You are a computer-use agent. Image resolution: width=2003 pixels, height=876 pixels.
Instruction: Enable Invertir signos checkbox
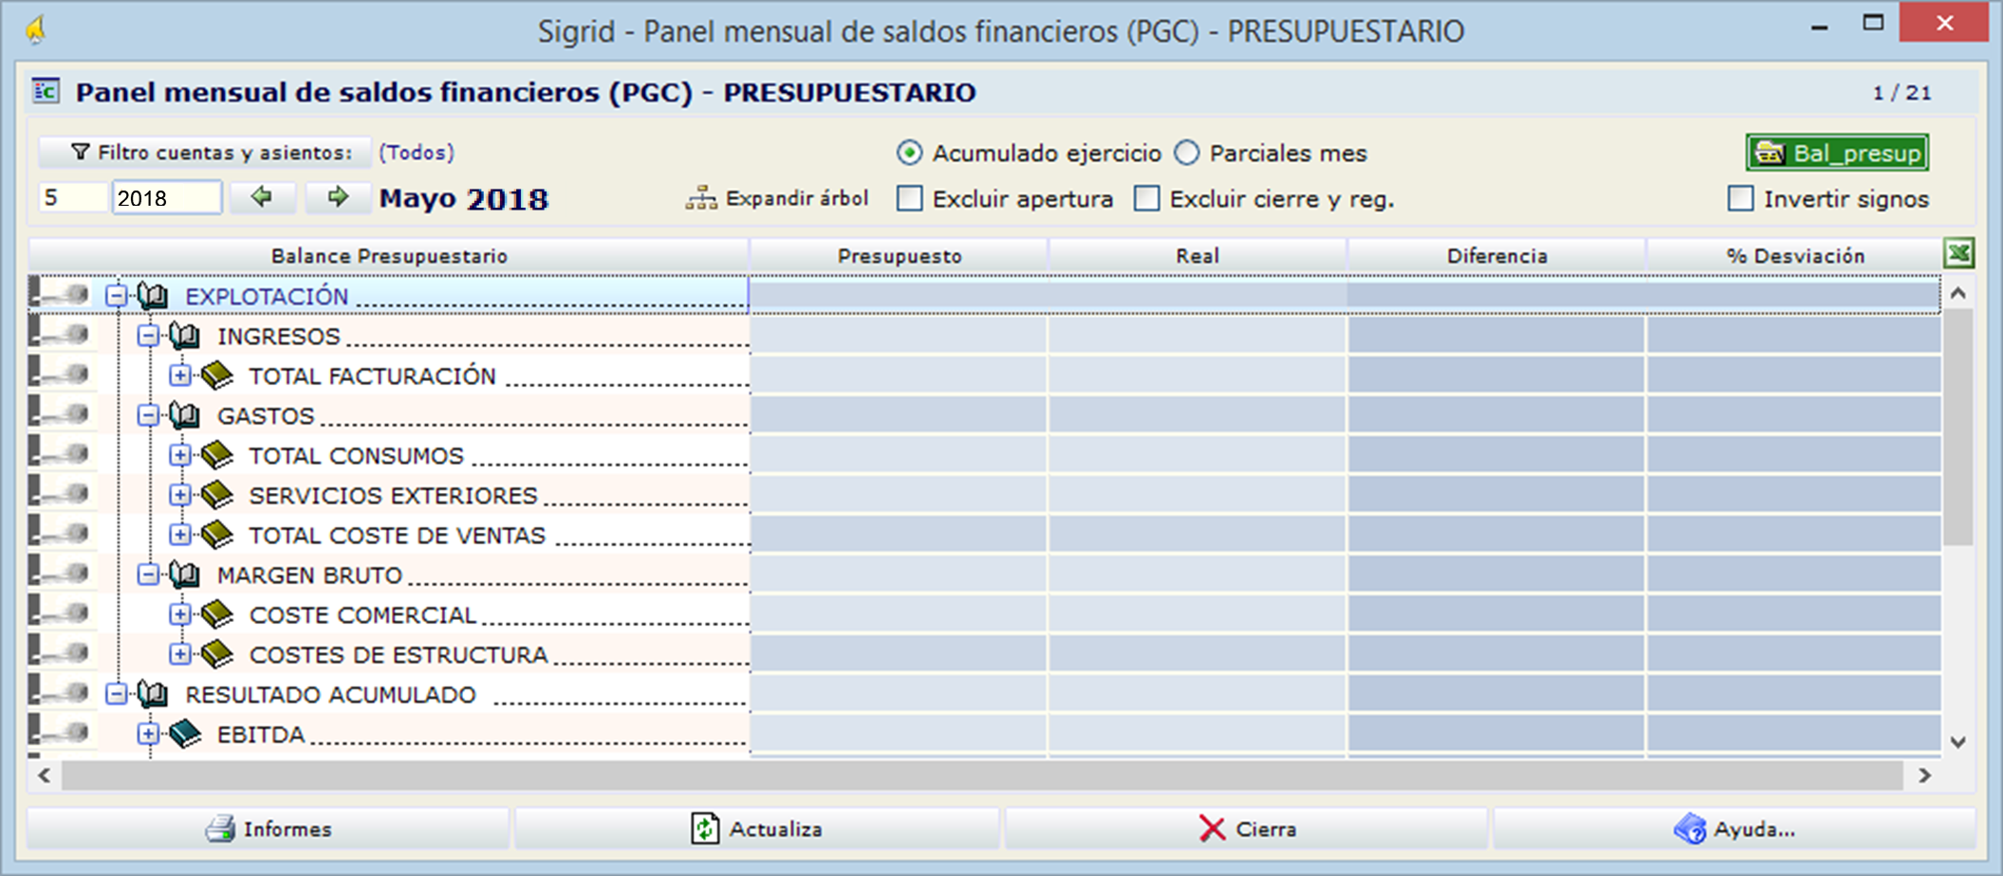[x=1741, y=198]
